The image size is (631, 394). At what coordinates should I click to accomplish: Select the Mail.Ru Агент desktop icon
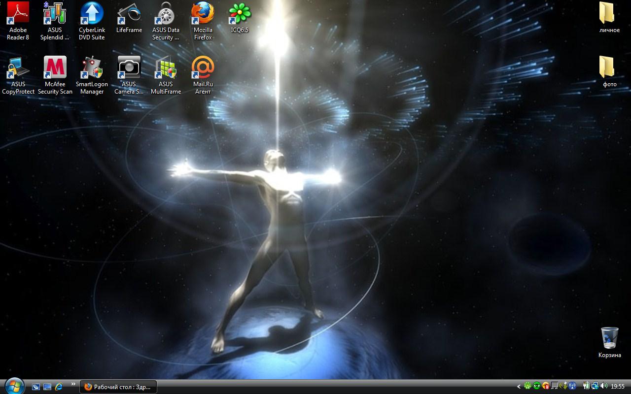203,68
